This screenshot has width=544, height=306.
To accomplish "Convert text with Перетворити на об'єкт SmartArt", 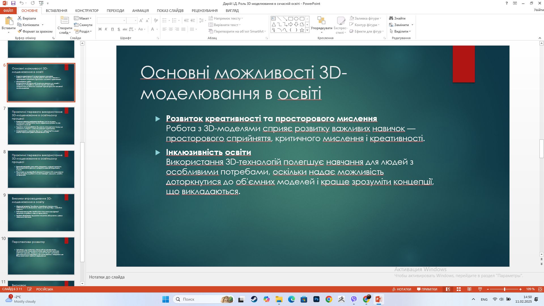I will pos(237,31).
